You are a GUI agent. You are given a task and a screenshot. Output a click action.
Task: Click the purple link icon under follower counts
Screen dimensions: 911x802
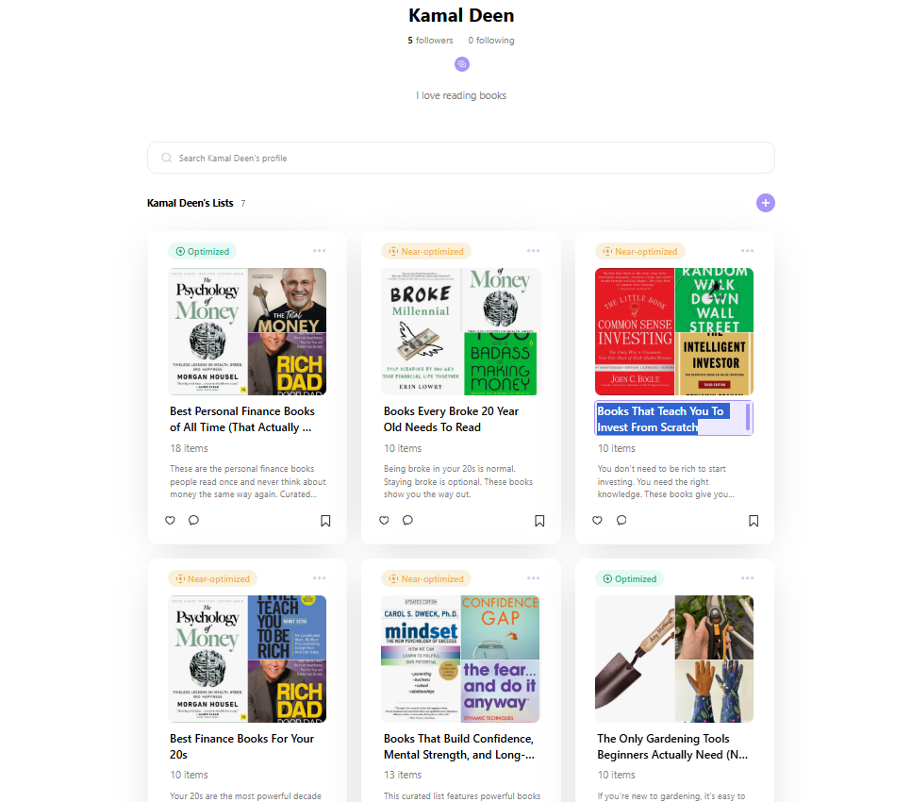[461, 64]
